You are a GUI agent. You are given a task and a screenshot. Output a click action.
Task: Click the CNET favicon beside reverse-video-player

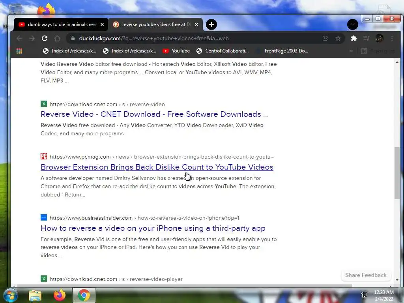point(44,279)
